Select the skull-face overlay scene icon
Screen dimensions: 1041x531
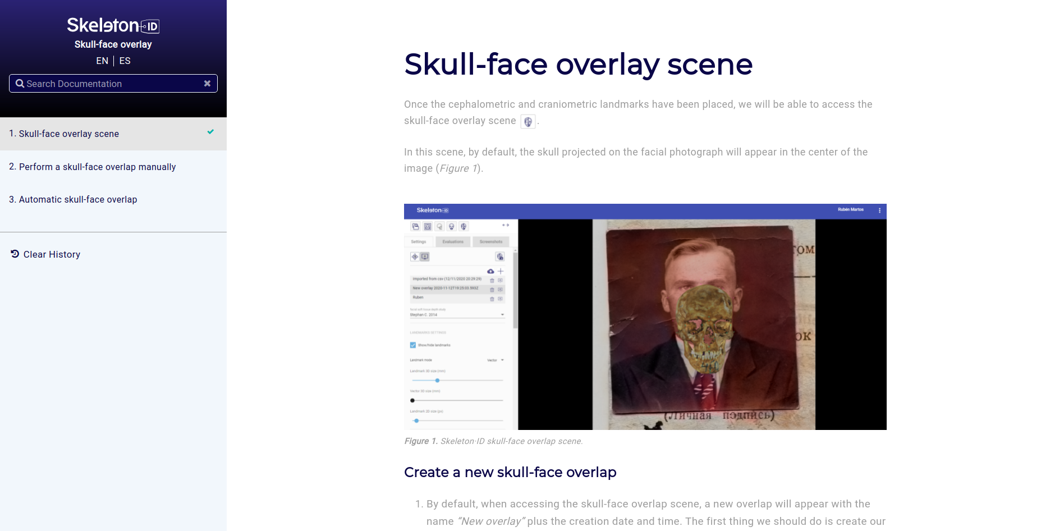[x=464, y=226]
